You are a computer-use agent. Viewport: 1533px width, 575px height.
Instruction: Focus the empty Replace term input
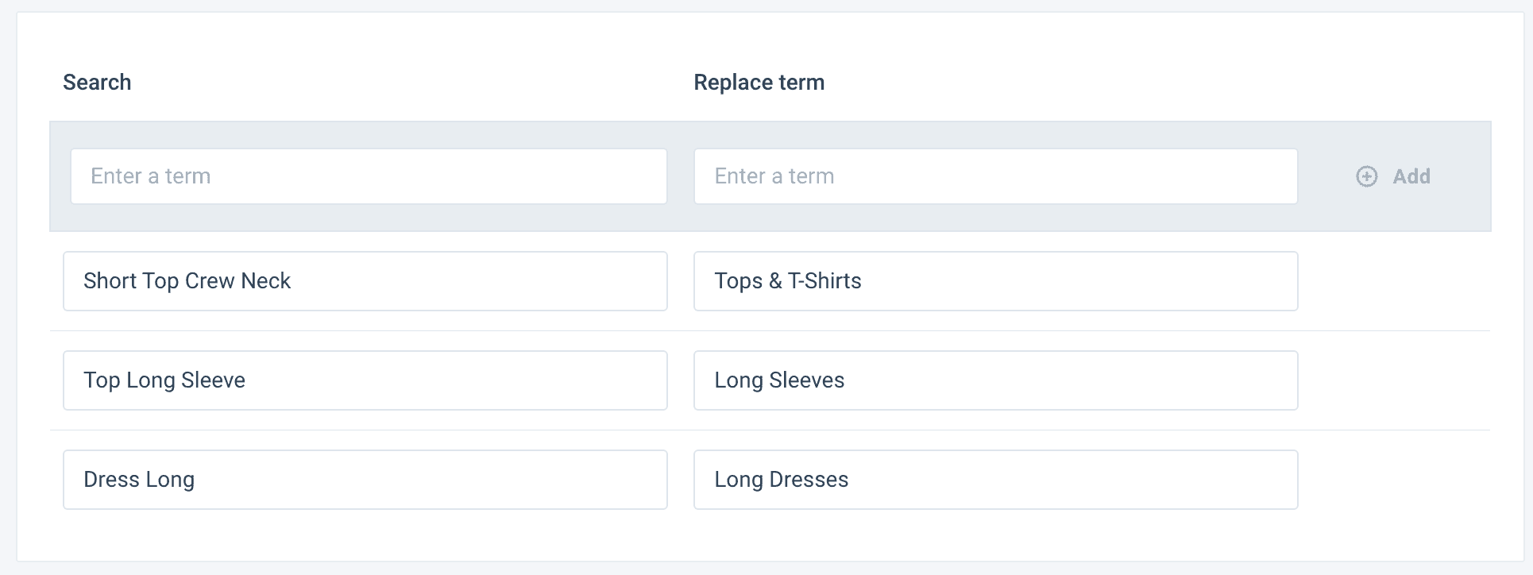[995, 176]
